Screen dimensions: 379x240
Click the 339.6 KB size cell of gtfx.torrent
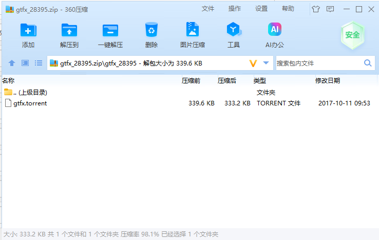[201, 103]
